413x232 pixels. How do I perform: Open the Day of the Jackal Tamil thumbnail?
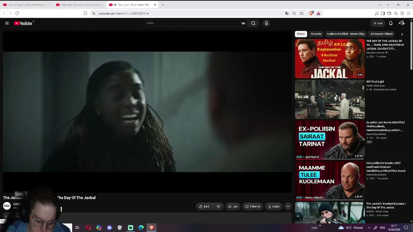coord(330,59)
